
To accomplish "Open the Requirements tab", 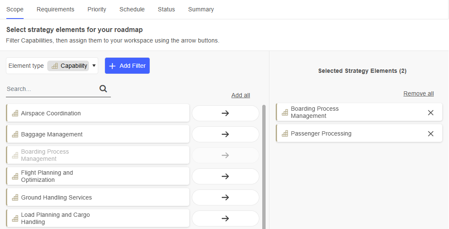I will [56, 9].
